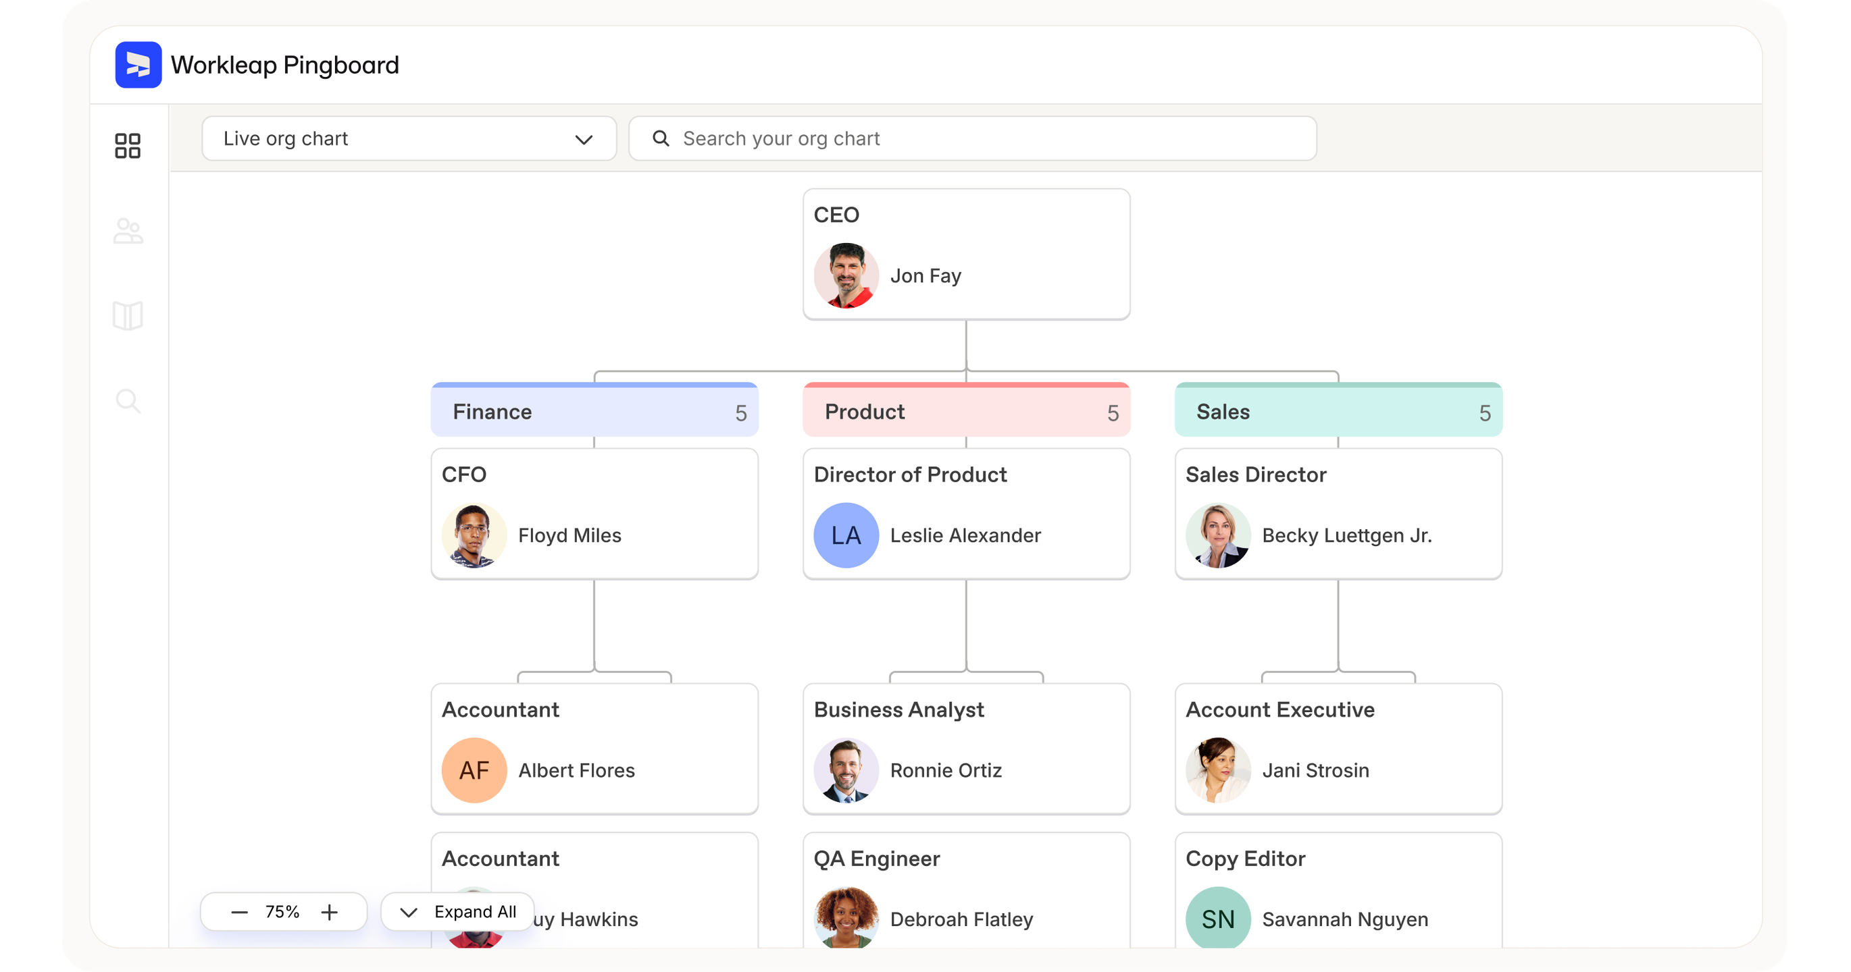
Task: Select the Sales department header
Action: pyautogui.click(x=1338, y=412)
